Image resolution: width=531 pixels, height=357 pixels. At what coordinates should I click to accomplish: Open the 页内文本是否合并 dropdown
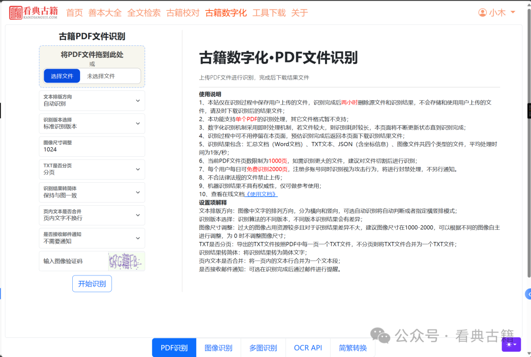[x=91, y=215]
